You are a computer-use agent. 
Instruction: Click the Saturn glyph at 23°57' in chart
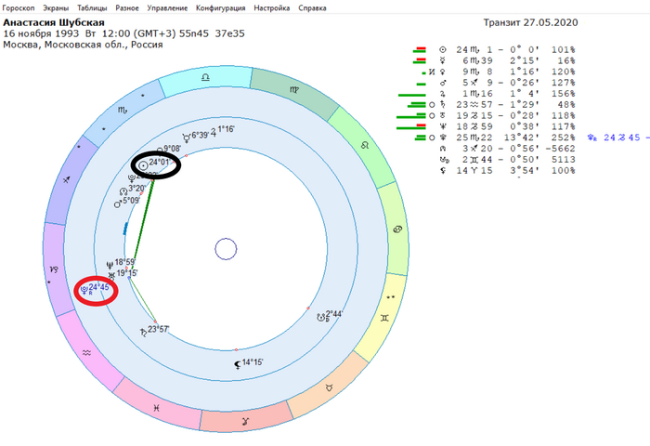pos(143,333)
